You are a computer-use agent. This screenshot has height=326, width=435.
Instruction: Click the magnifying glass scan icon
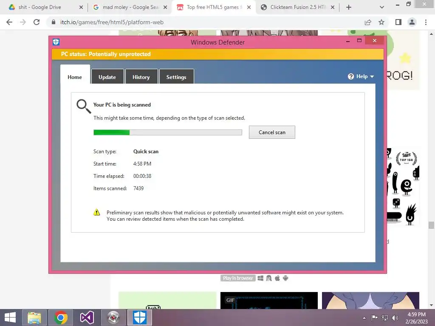point(84,107)
